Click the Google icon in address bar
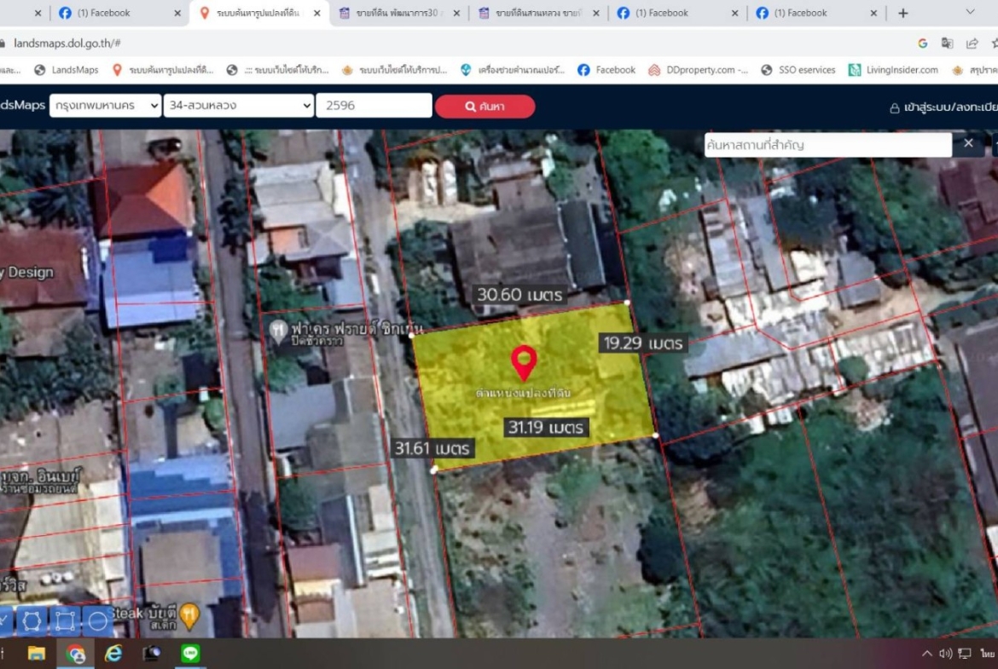This screenshot has height=669, width=998. pyautogui.click(x=922, y=43)
